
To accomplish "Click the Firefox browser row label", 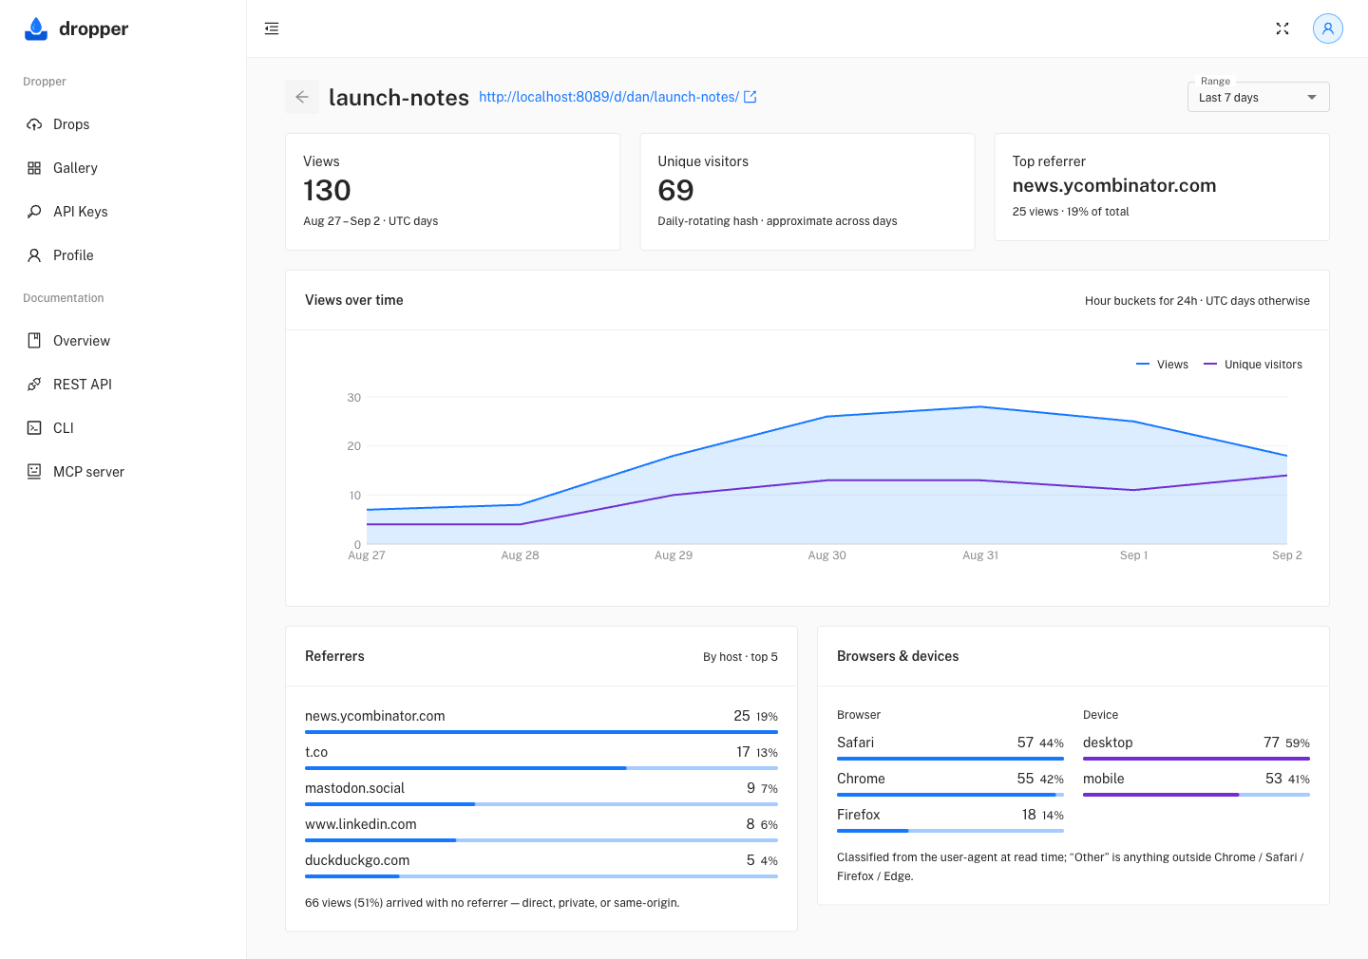I will tap(859, 815).
